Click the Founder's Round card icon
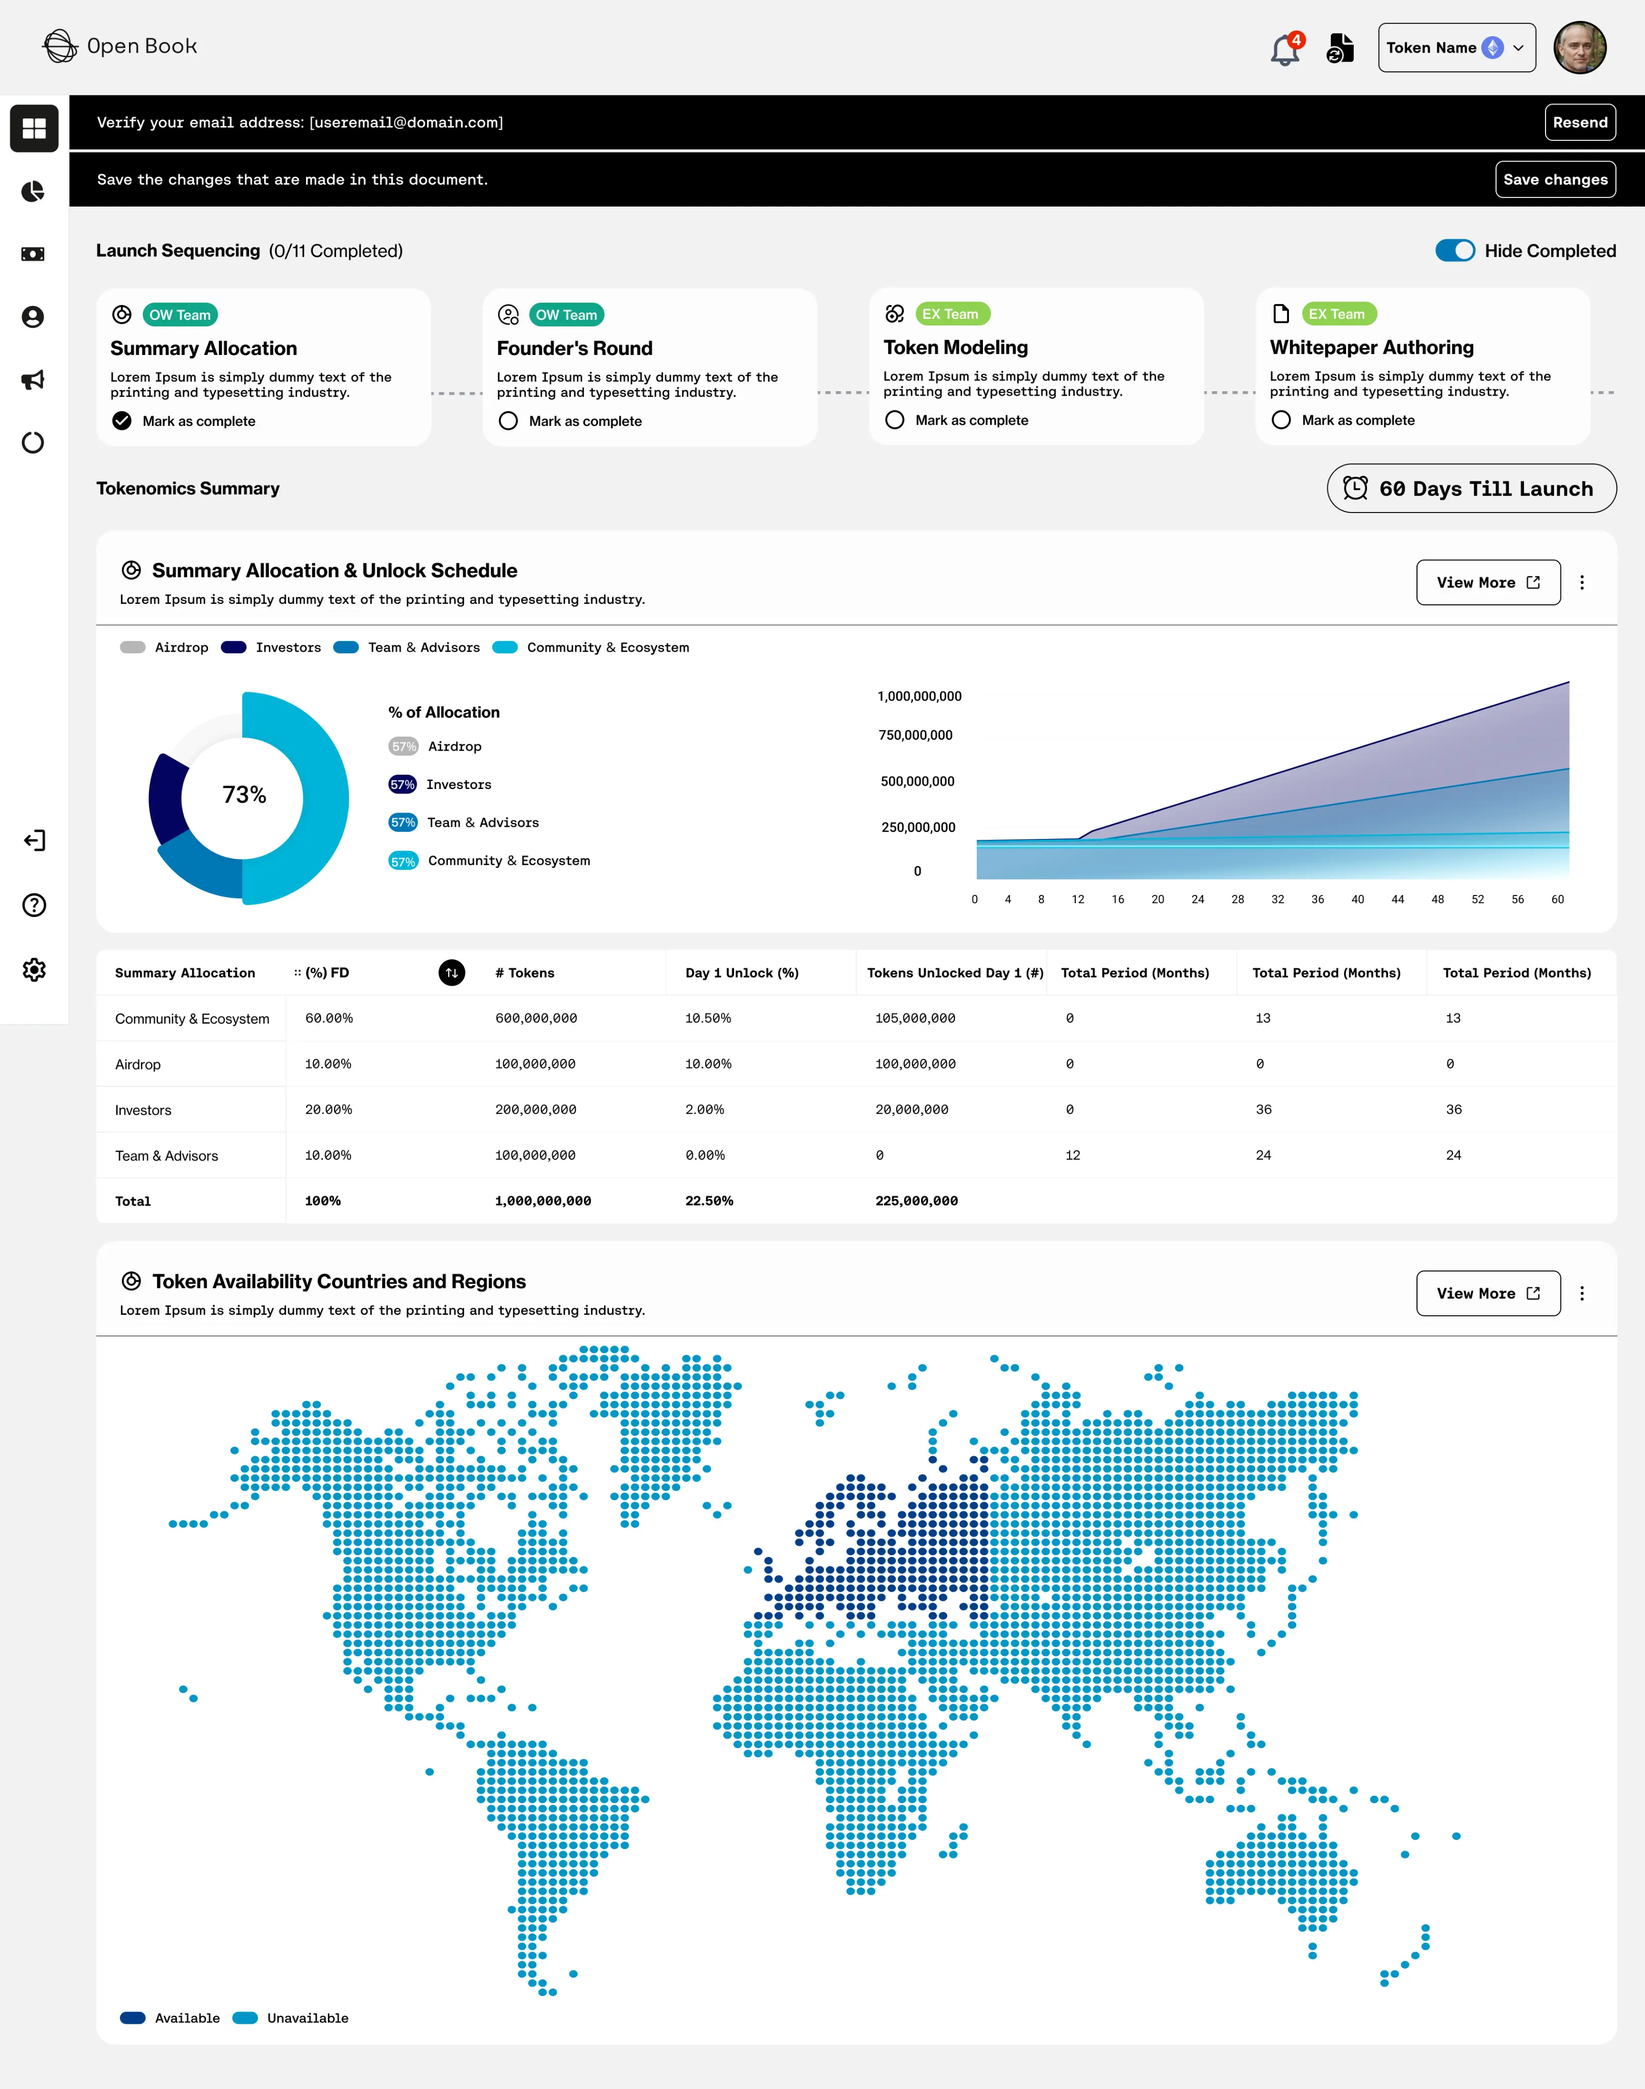 (x=509, y=315)
